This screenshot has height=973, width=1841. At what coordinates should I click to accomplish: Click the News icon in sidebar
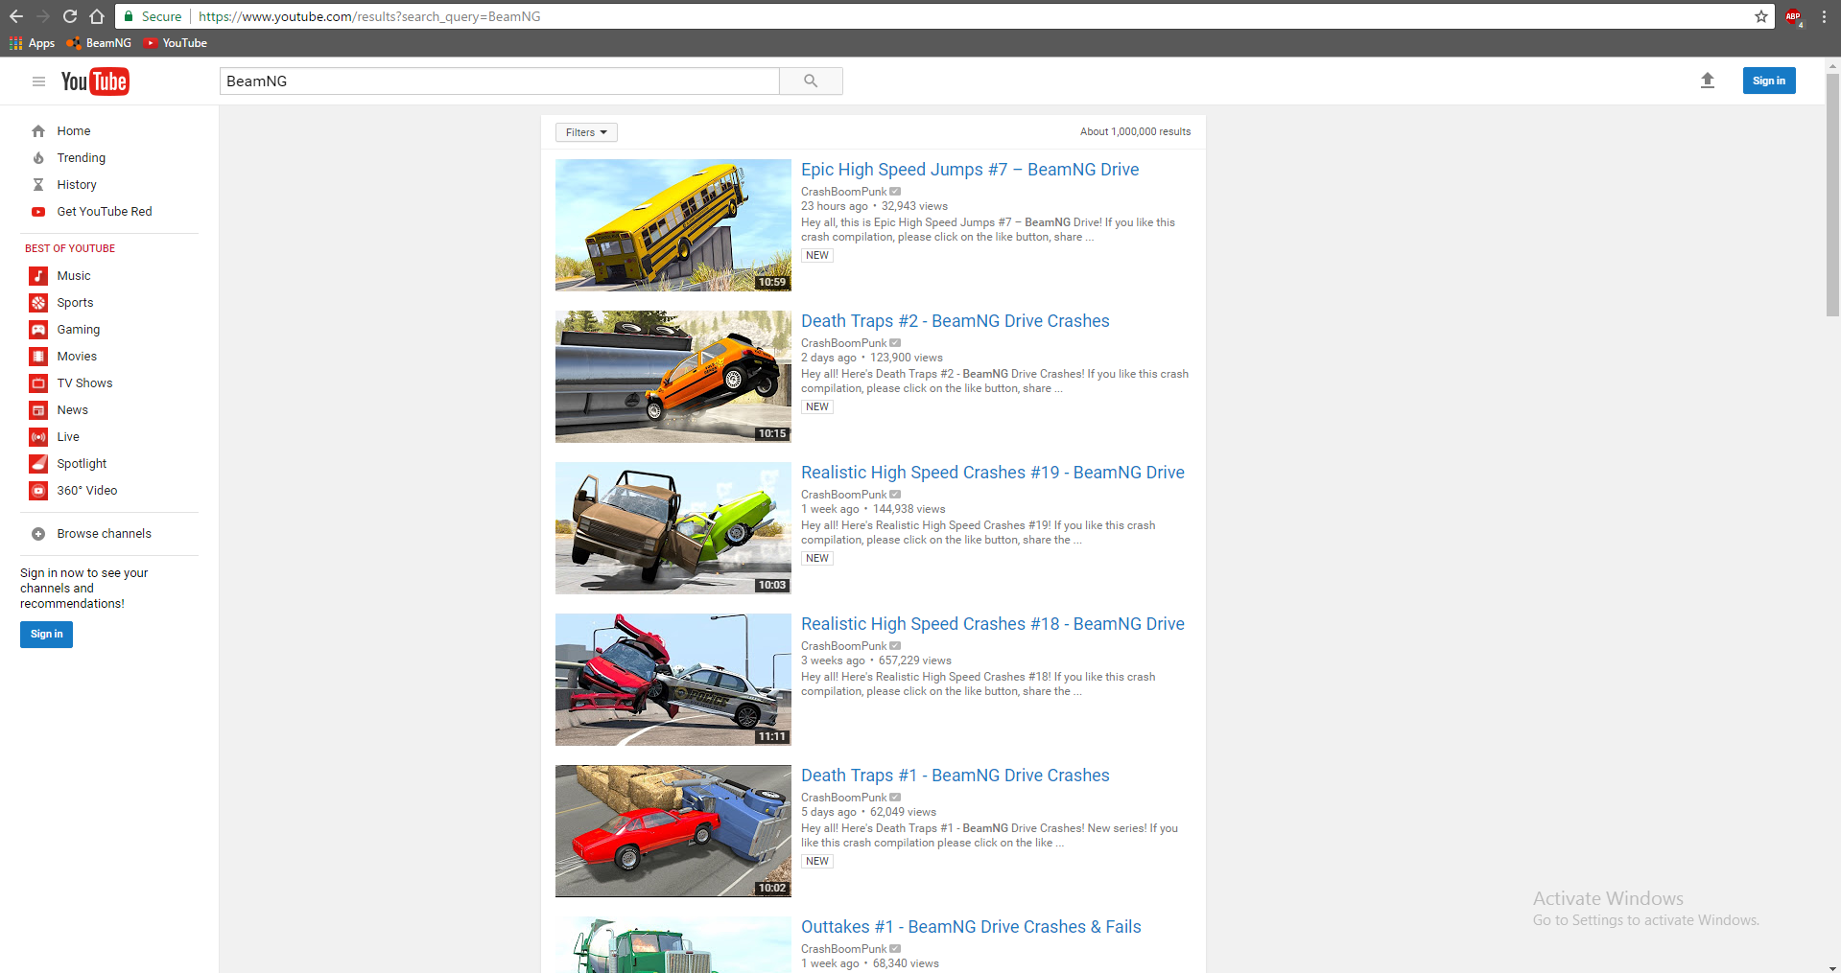(x=38, y=410)
